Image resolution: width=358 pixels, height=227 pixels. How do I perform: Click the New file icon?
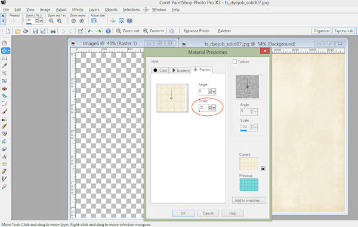click(x=8, y=31)
